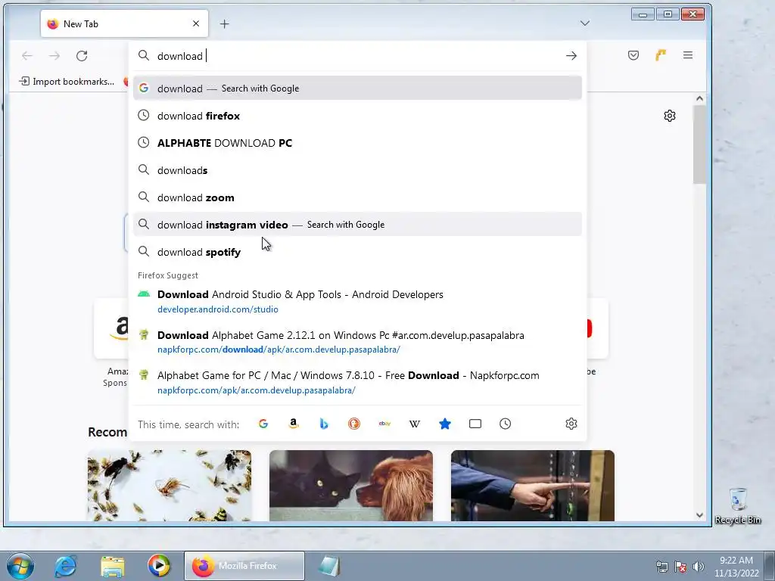Open a new tab with the plus button
Image resolution: width=775 pixels, height=581 pixels.
224,23
